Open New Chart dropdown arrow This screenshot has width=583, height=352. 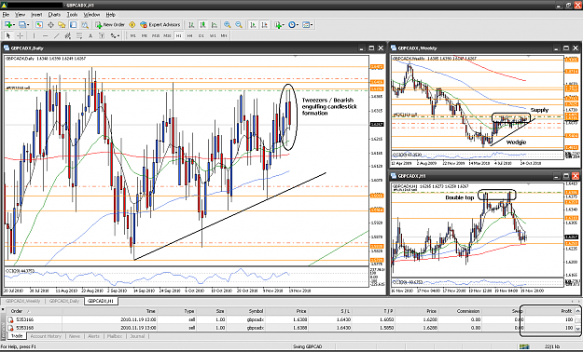coord(14,25)
